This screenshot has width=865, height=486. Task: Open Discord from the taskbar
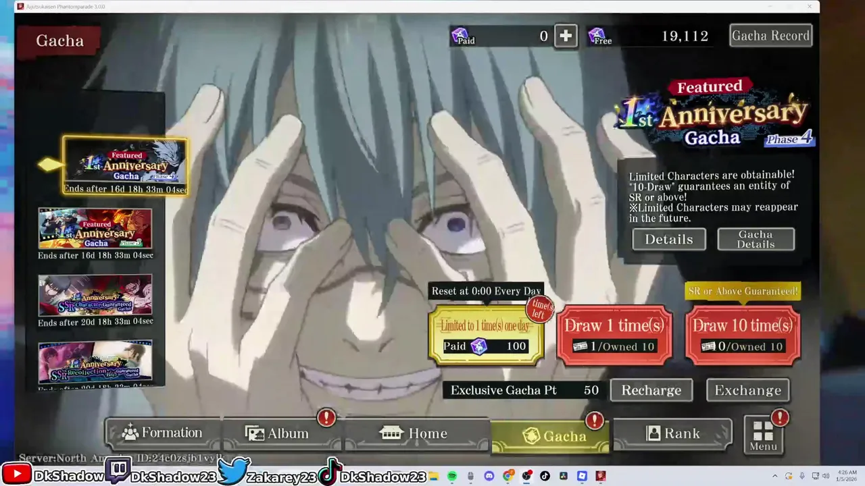click(489, 476)
